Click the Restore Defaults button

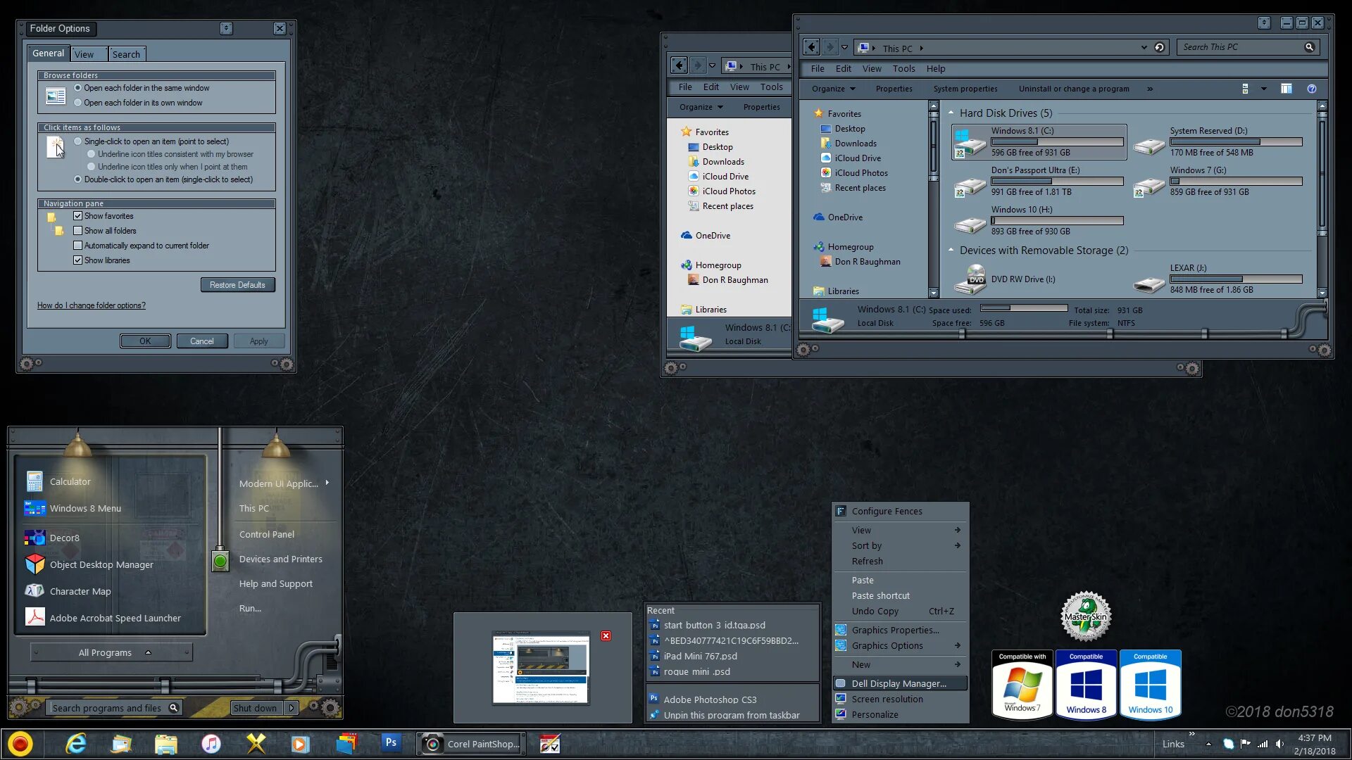pyautogui.click(x=237, y=284)
